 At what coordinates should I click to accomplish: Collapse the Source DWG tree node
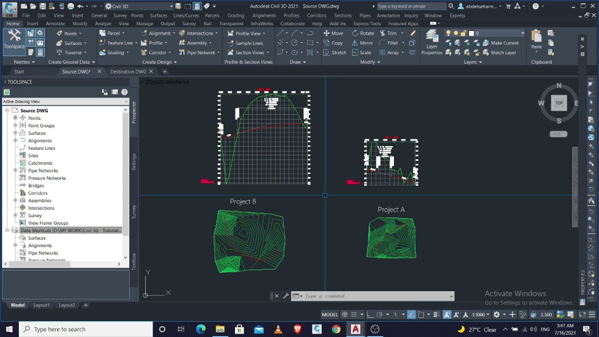pos(7,110)
